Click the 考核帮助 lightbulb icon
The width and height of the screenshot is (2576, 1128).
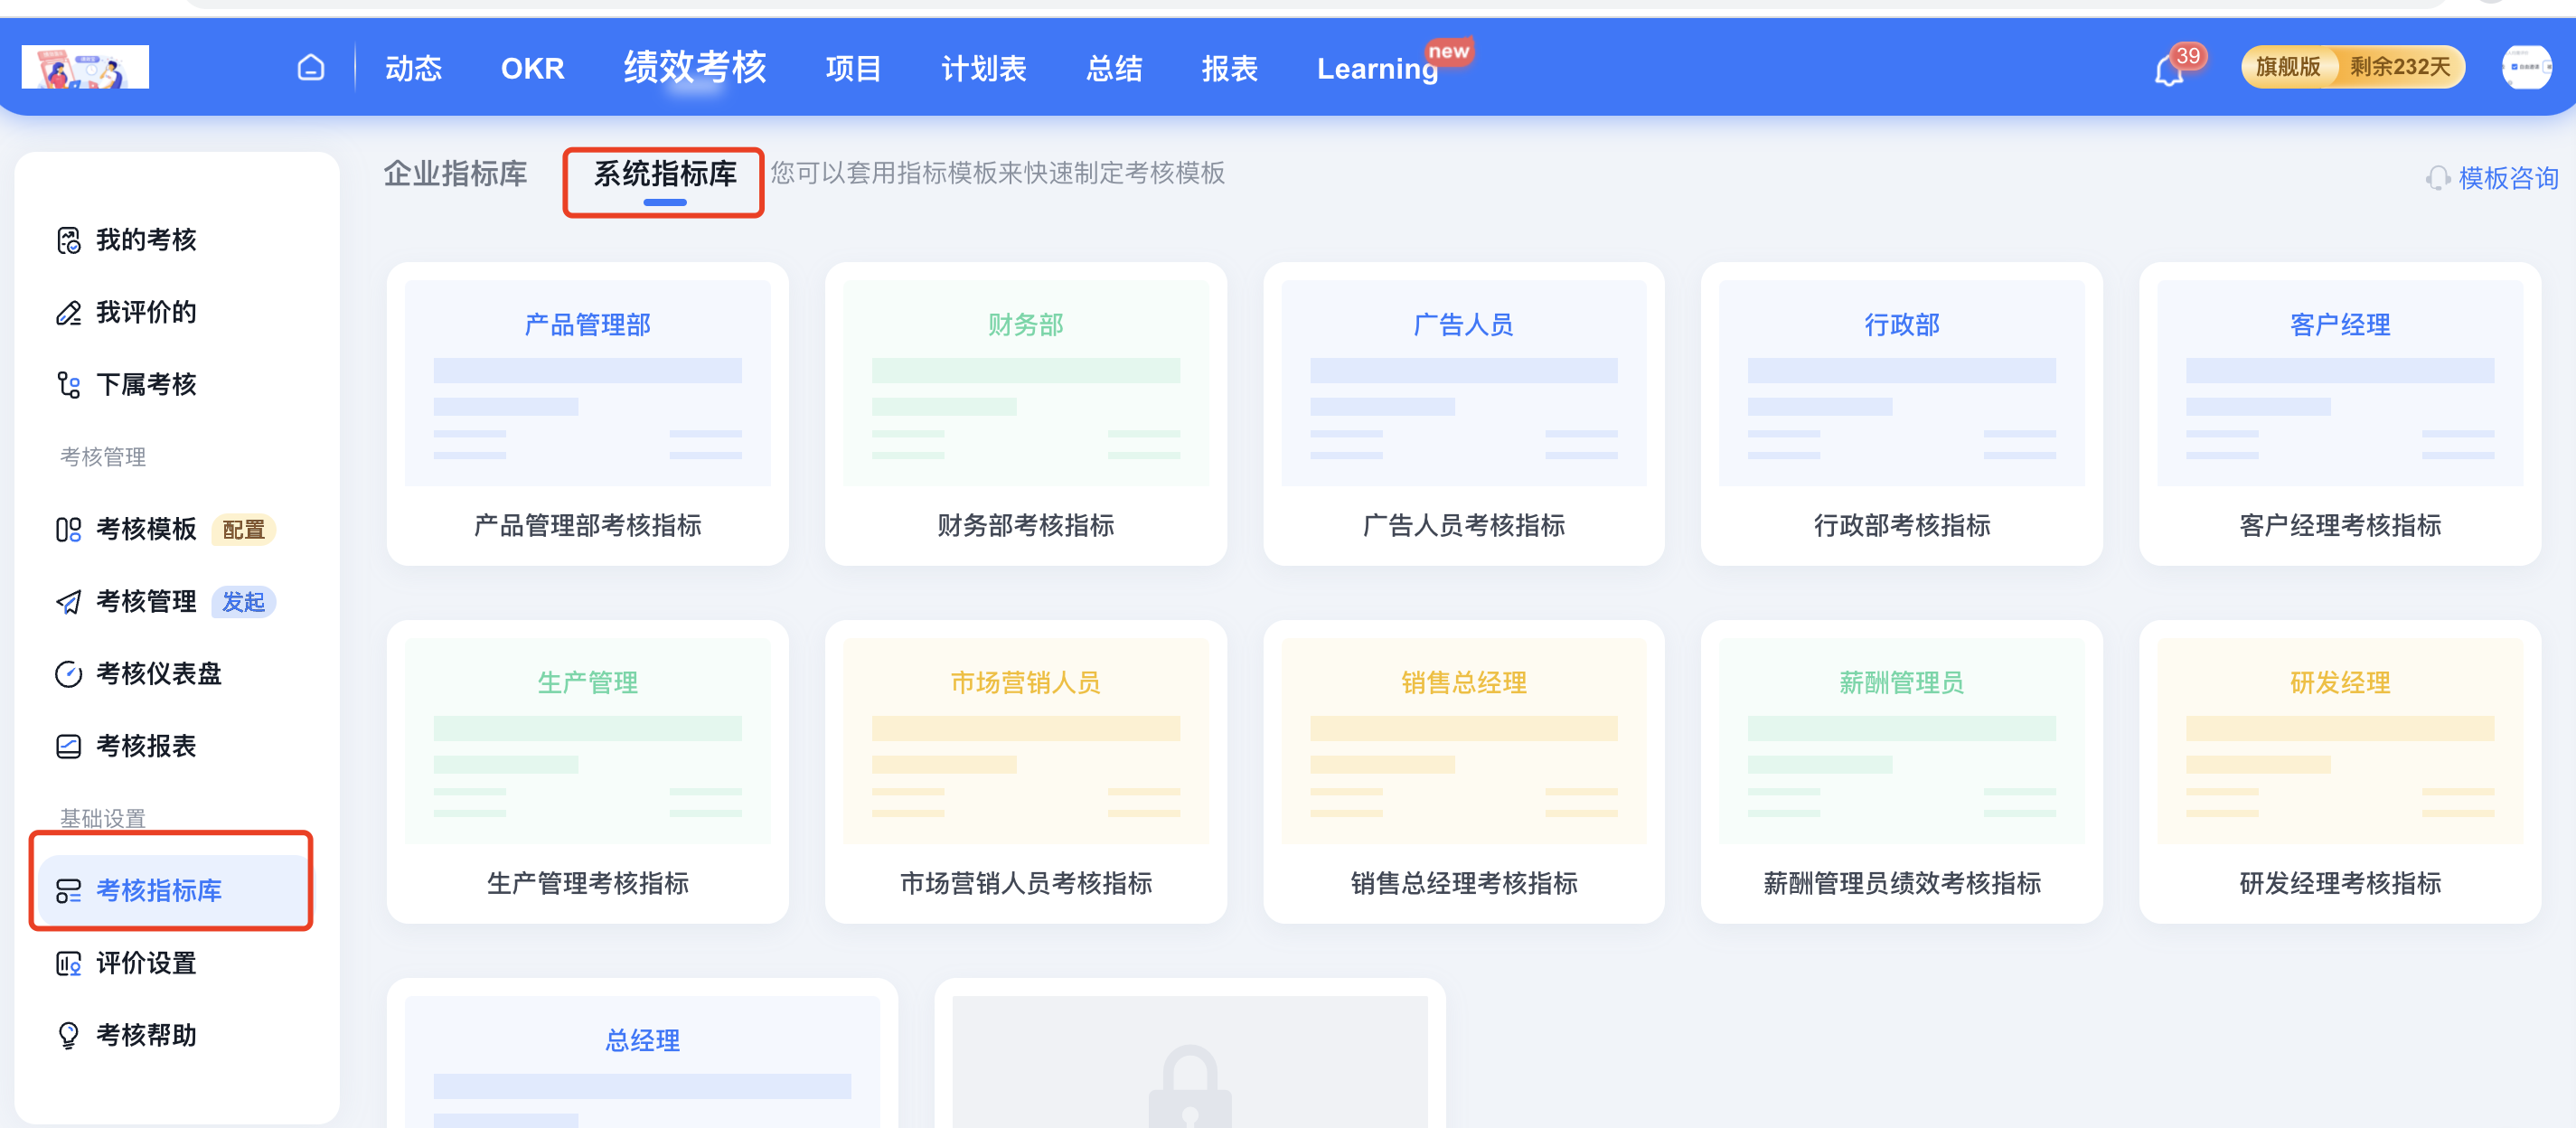click(68, 1035)
